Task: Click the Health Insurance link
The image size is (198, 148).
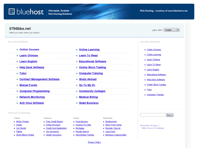Action: pyautogui.click(x=54, y=135)
